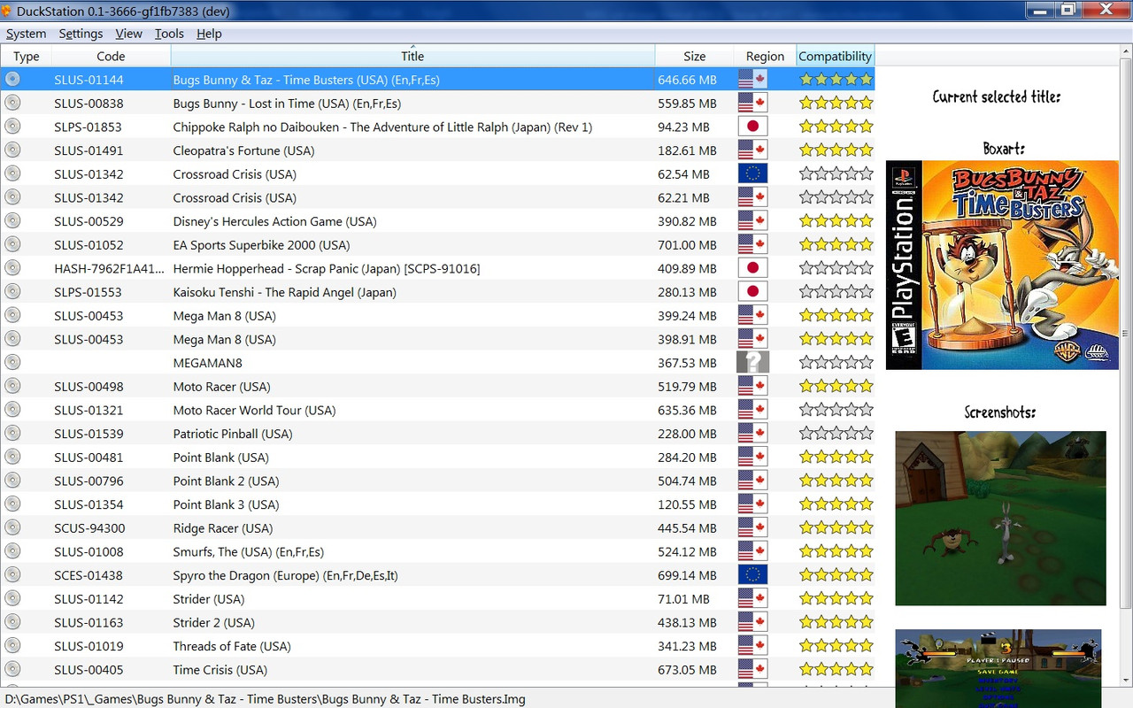This screenshot has width=1133, height=708.
Task: Open the View menu
Action: pos(128,34)
